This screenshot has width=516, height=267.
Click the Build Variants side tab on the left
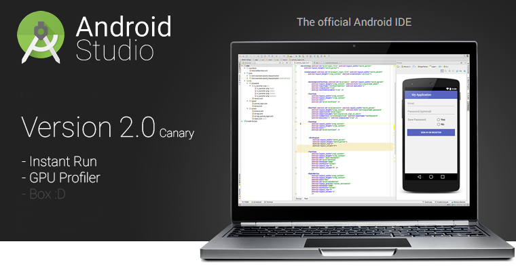(x=239, y=179)
